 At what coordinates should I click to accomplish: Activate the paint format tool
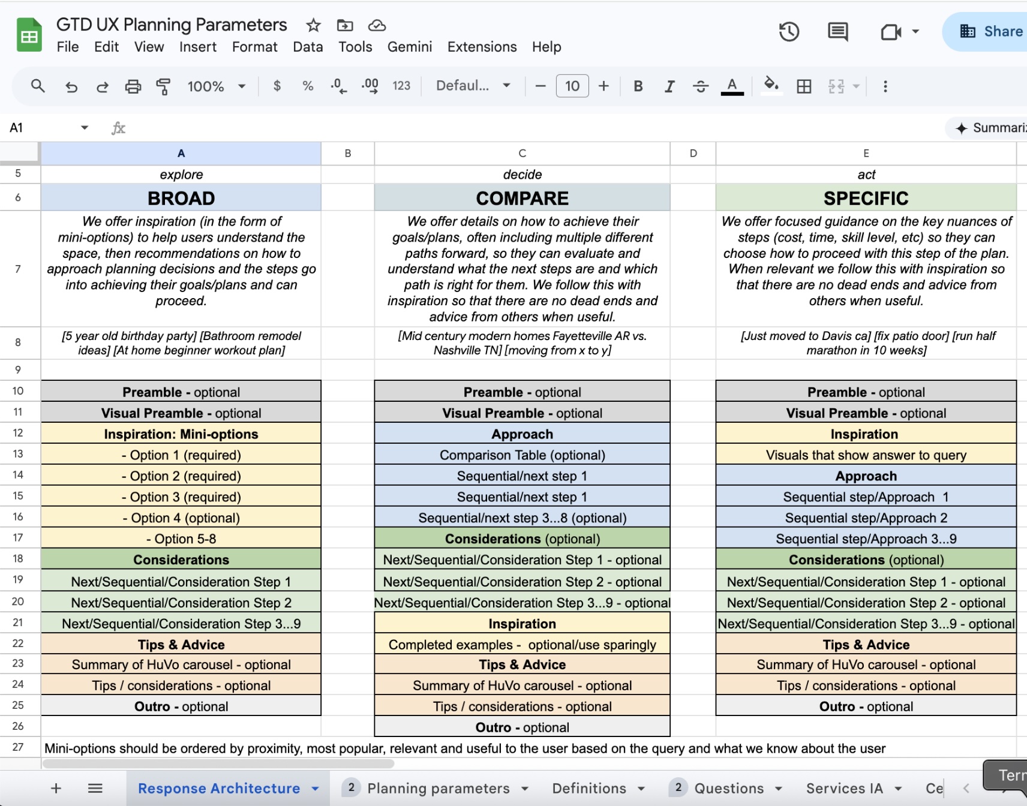pyautogui.click(x=163, y=86)
